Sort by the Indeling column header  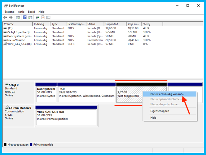point(41,24)
